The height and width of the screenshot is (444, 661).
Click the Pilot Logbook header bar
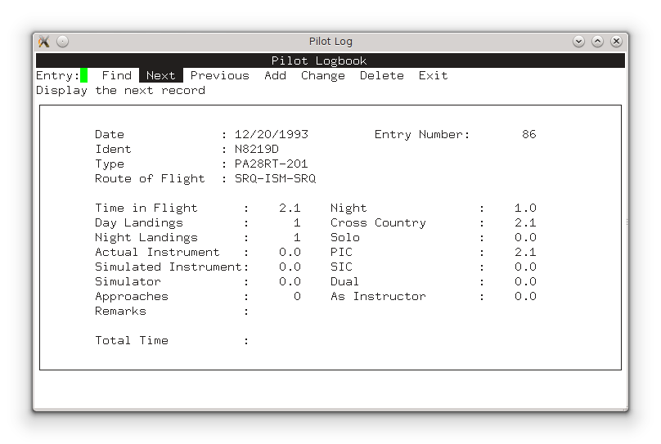point(330,61)
